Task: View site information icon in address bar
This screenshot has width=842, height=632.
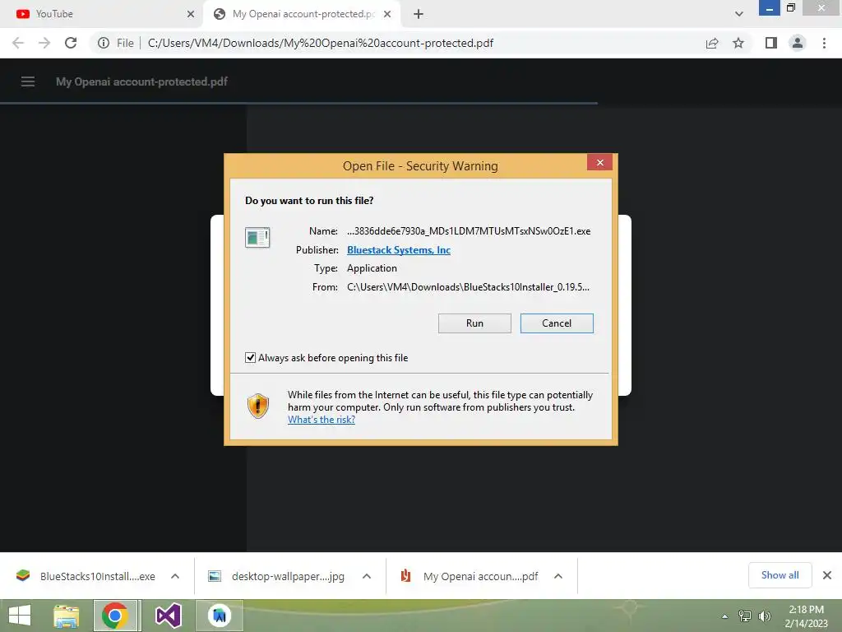Action: coord(104,43)
